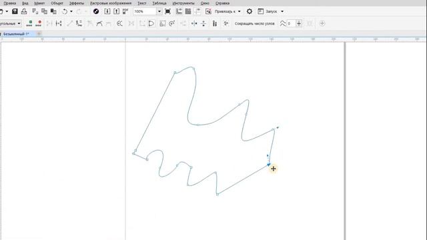Open the Правка menu
This screenshot has width=427, height=240.
10,3
